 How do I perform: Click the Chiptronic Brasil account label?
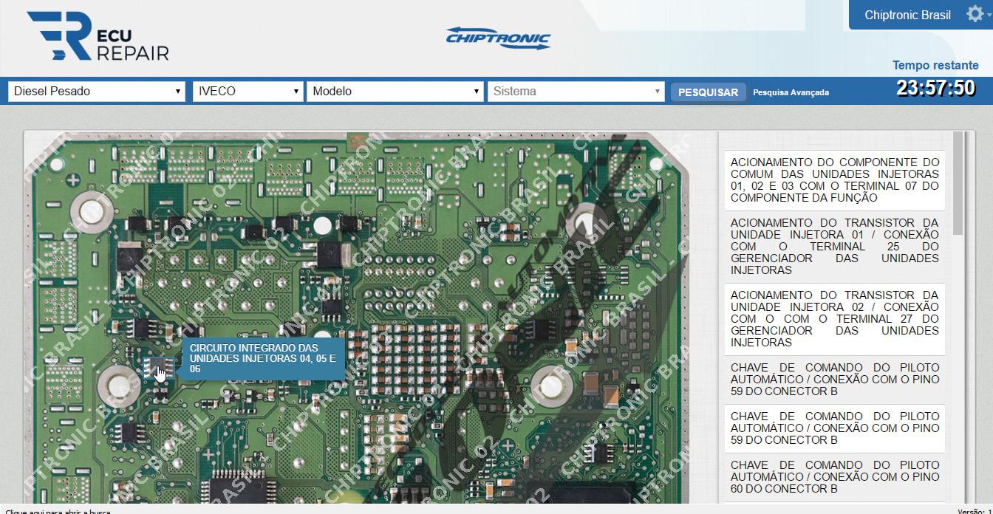coord(907,15)
